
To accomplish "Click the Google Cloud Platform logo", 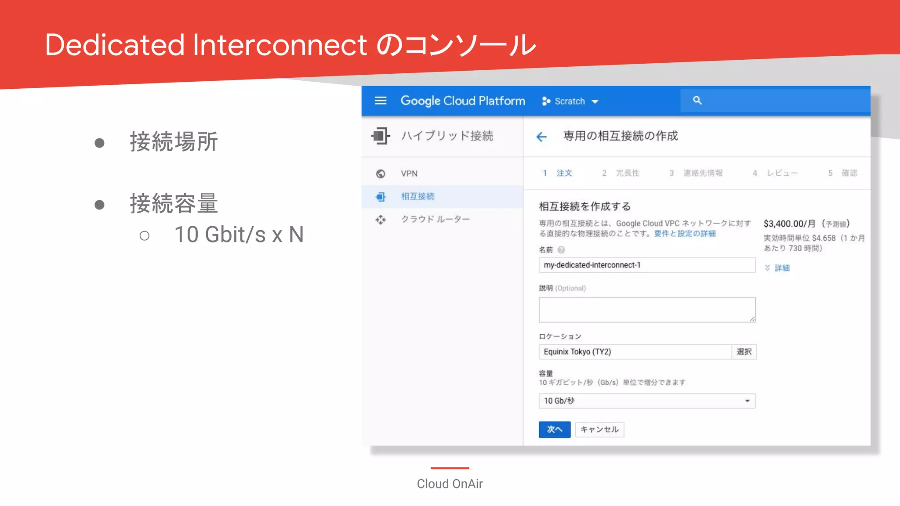I will 463,101.
